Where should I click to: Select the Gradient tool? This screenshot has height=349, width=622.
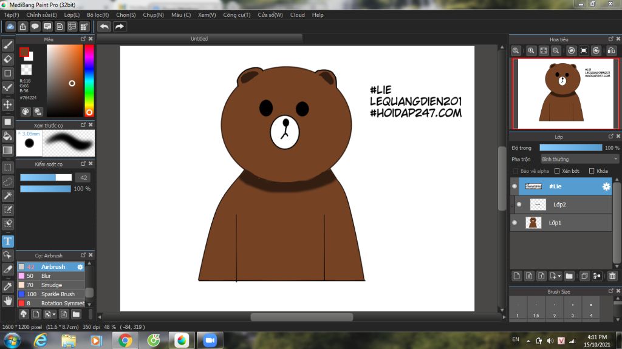click(x=7, y=151)
